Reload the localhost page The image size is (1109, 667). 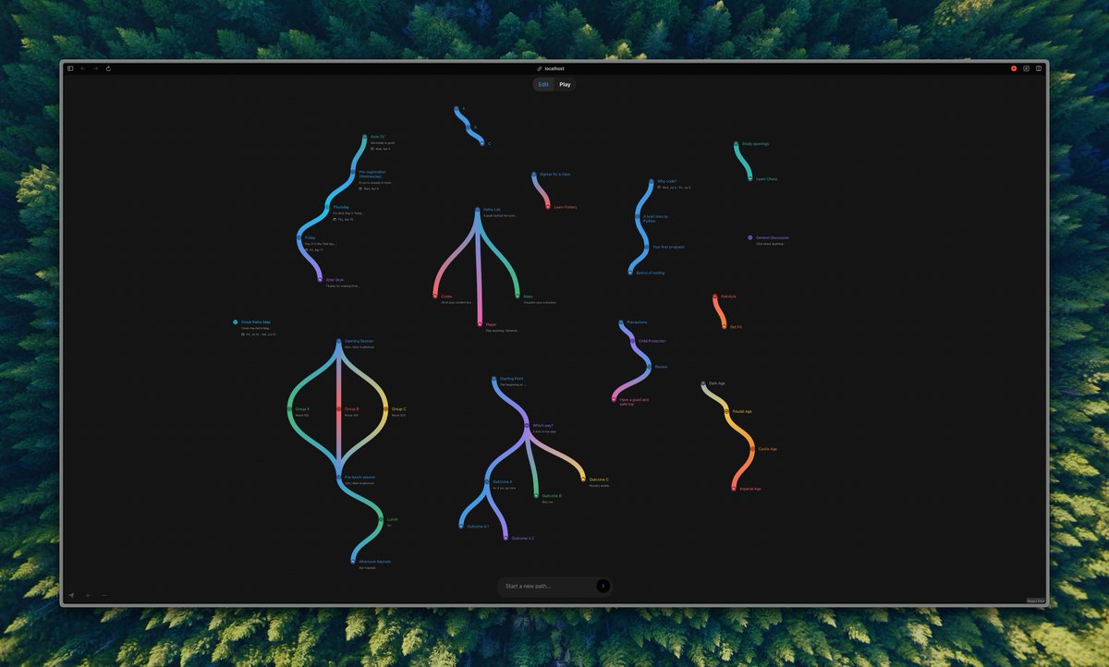coord(108,68)
